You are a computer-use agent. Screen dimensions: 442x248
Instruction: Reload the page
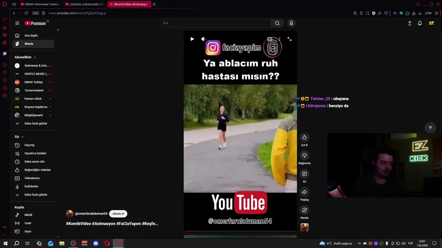(26, 13)
